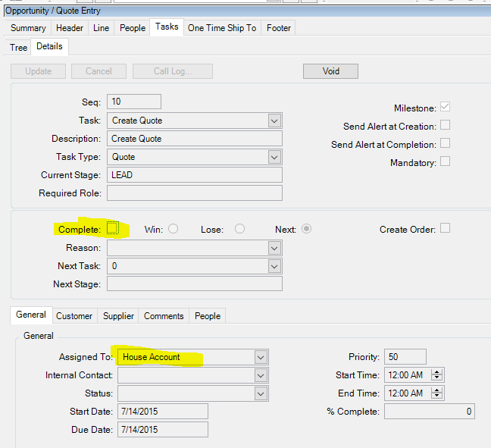Click the Void button
This screenshot has width=491, height=448.
330,71
